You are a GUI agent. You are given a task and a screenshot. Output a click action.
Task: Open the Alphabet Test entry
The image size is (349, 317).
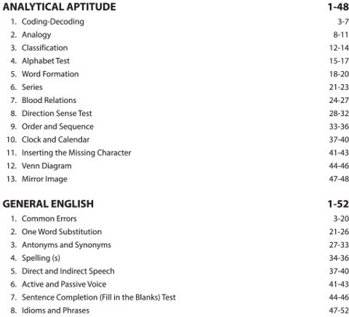click(46, 61)
